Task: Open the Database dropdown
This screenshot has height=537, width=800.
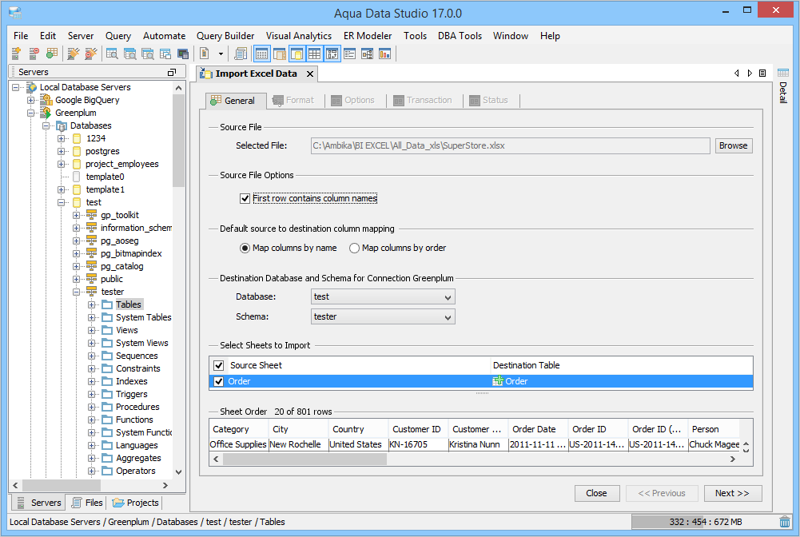Action: 383,296
